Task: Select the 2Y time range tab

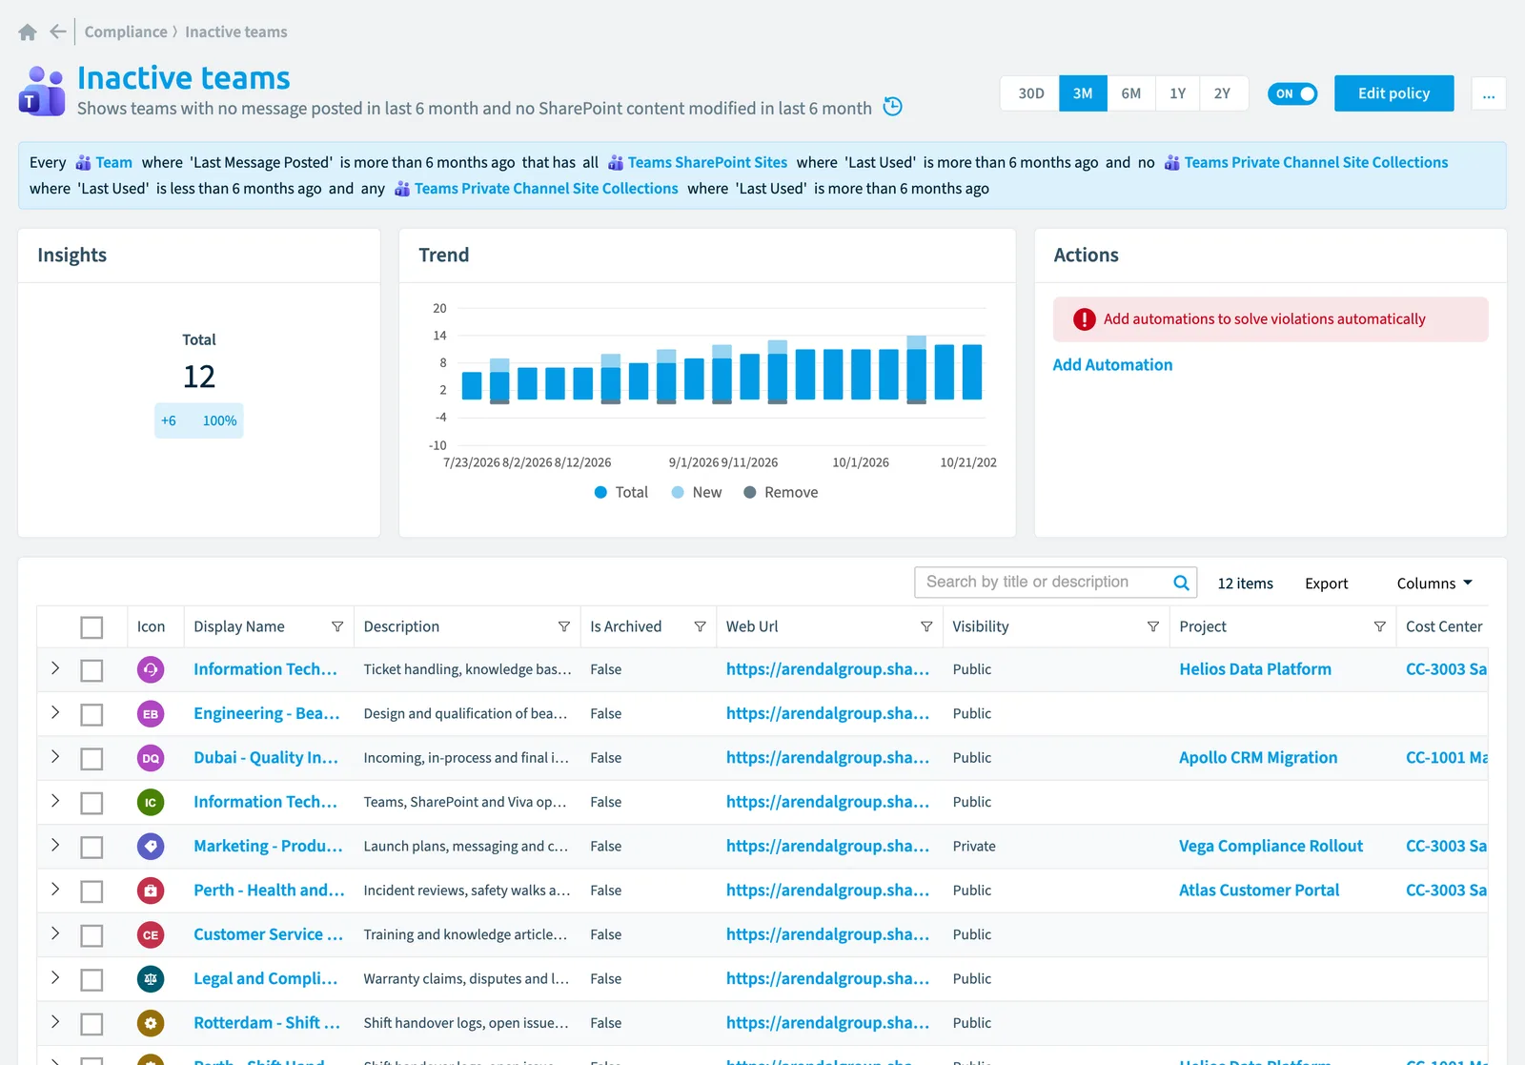Action: (1223, 93)
